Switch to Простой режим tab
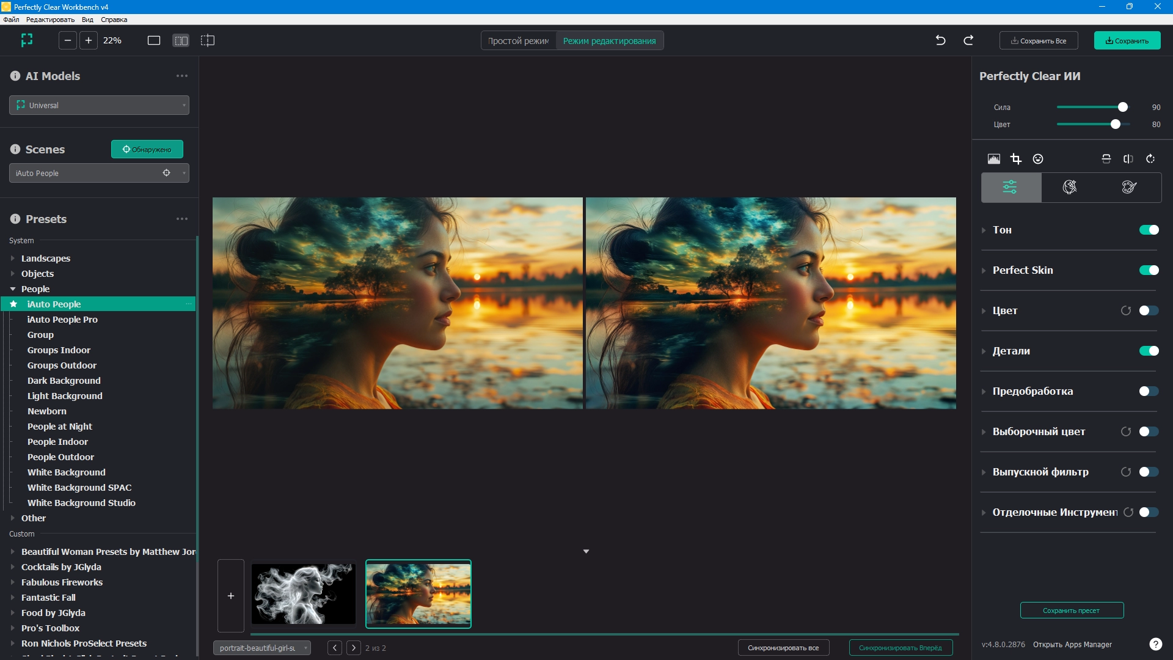The width and height of the screenshot is (1173, 660). click(518, 41)
